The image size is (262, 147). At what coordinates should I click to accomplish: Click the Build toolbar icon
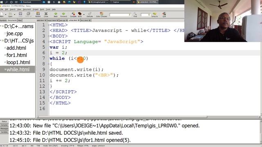click(x=80, y=15)
